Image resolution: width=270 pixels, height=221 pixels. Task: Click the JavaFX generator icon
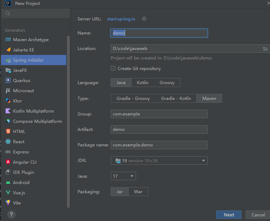(x=8, y=70)
